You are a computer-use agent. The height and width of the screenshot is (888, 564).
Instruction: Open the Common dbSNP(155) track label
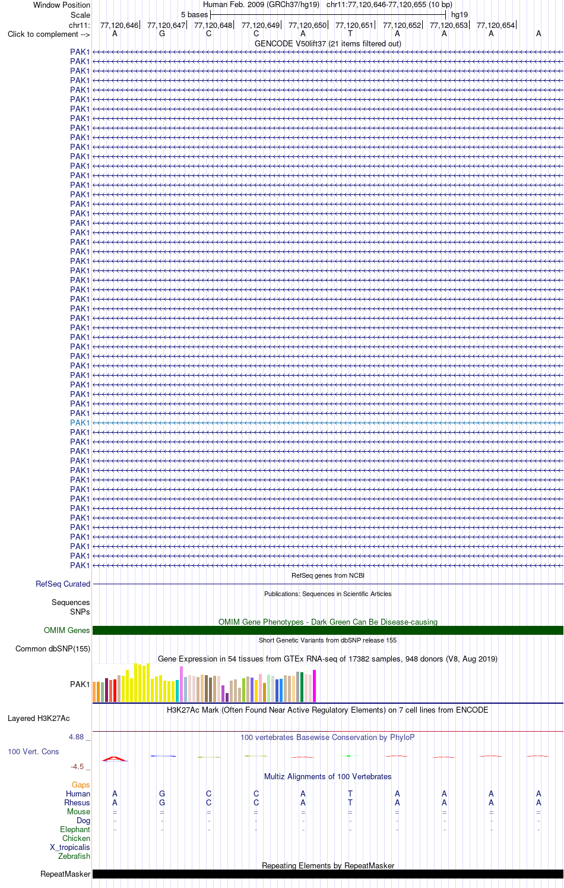coord(53,648)
